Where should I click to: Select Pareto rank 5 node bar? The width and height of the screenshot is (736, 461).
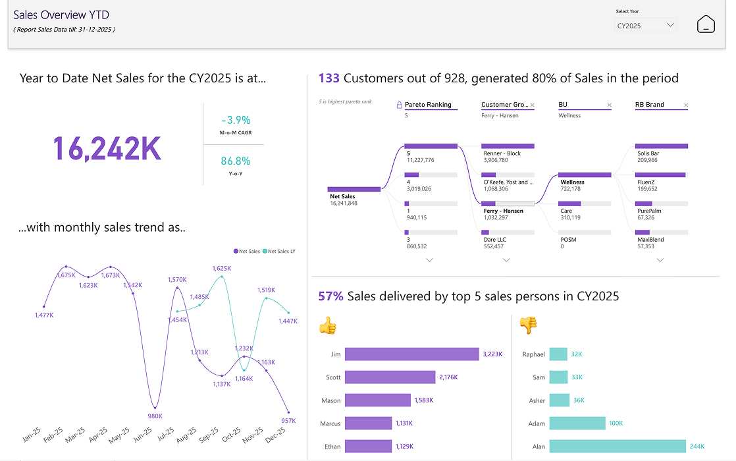pyautogui.click(x=431, y=146)
